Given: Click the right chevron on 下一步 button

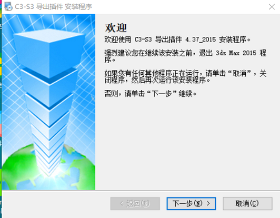Looking at the screenshot, I should (x=208, y=204).
